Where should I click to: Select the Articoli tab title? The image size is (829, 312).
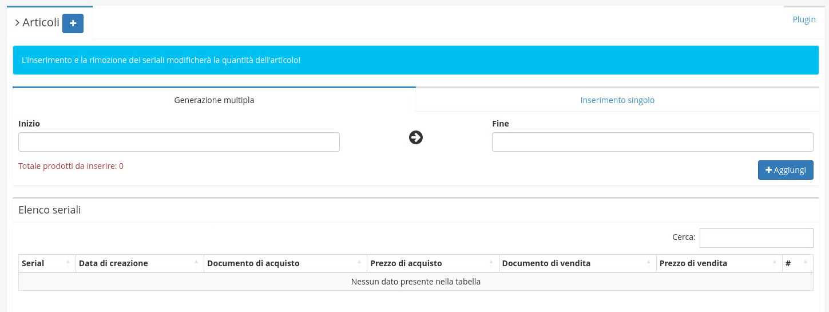[x=41, y=23]
